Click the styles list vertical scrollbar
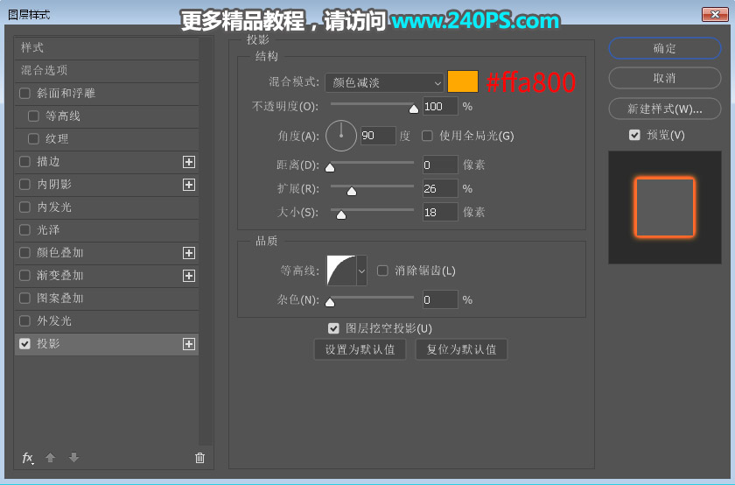 point(206,241)
